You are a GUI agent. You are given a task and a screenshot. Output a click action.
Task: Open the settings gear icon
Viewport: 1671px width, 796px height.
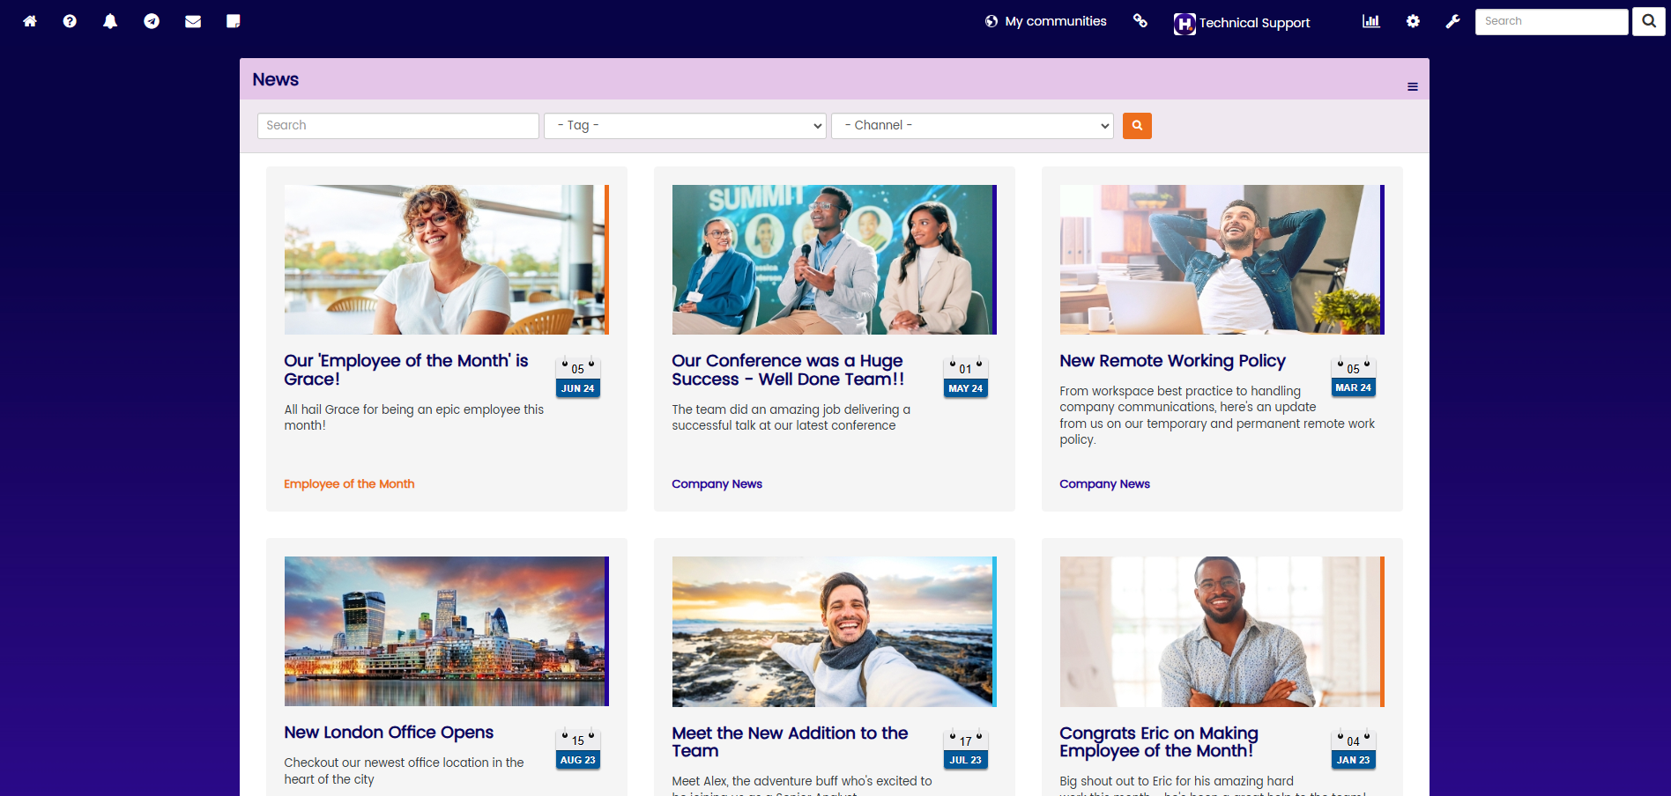click(1413, 21)
